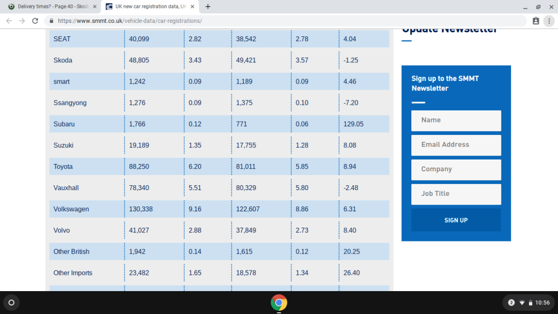
Task: Click the Other British row label
Action: click(71, 252)
